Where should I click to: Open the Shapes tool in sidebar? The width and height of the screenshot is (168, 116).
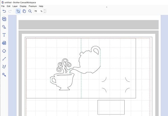tap(4, 27)
